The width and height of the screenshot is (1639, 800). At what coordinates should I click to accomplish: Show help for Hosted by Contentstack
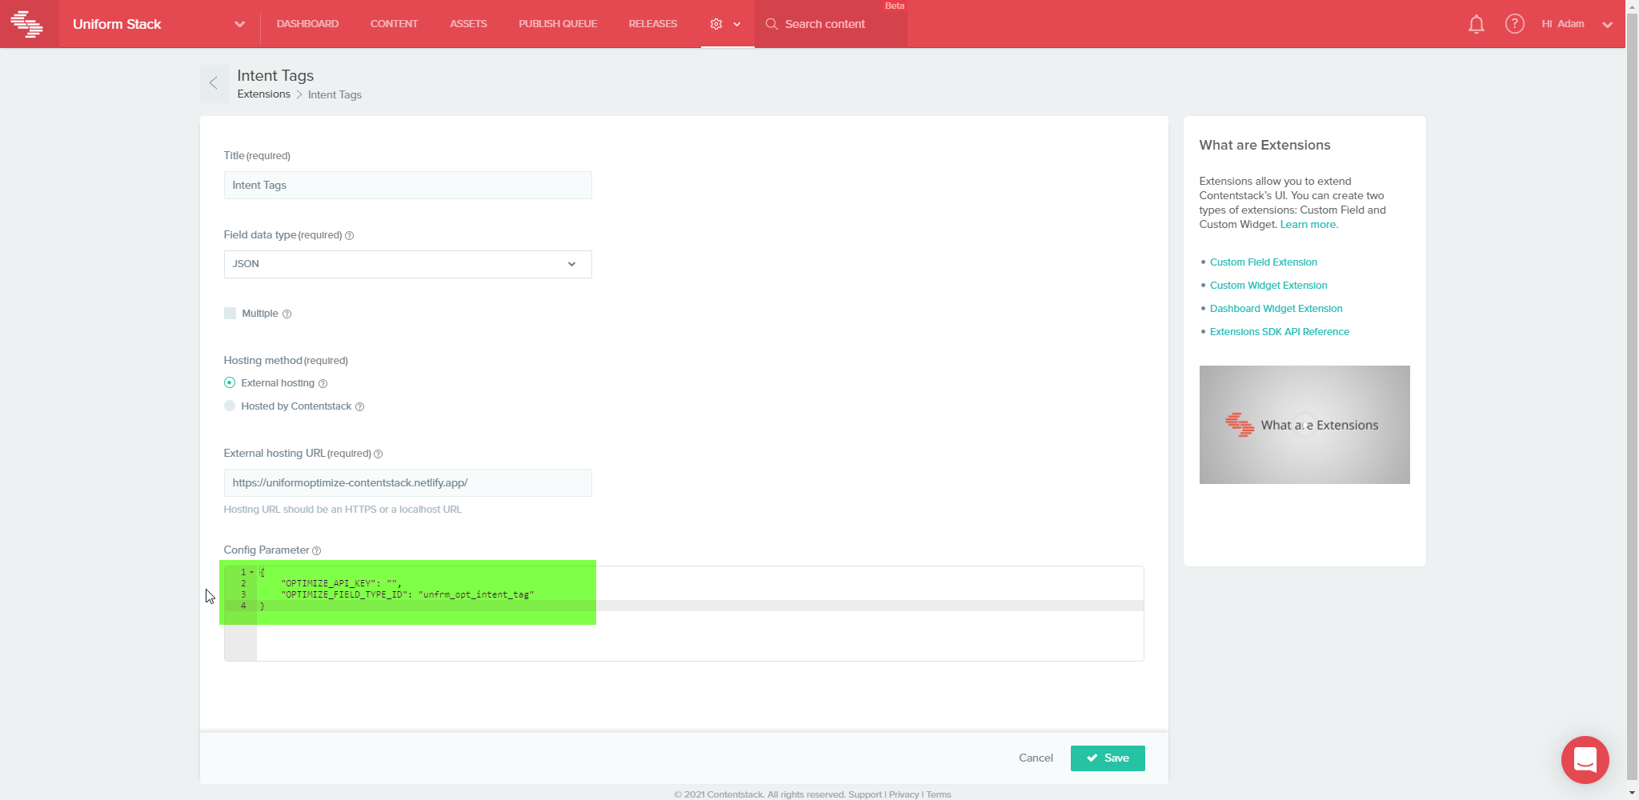click(x=359, y=406)
